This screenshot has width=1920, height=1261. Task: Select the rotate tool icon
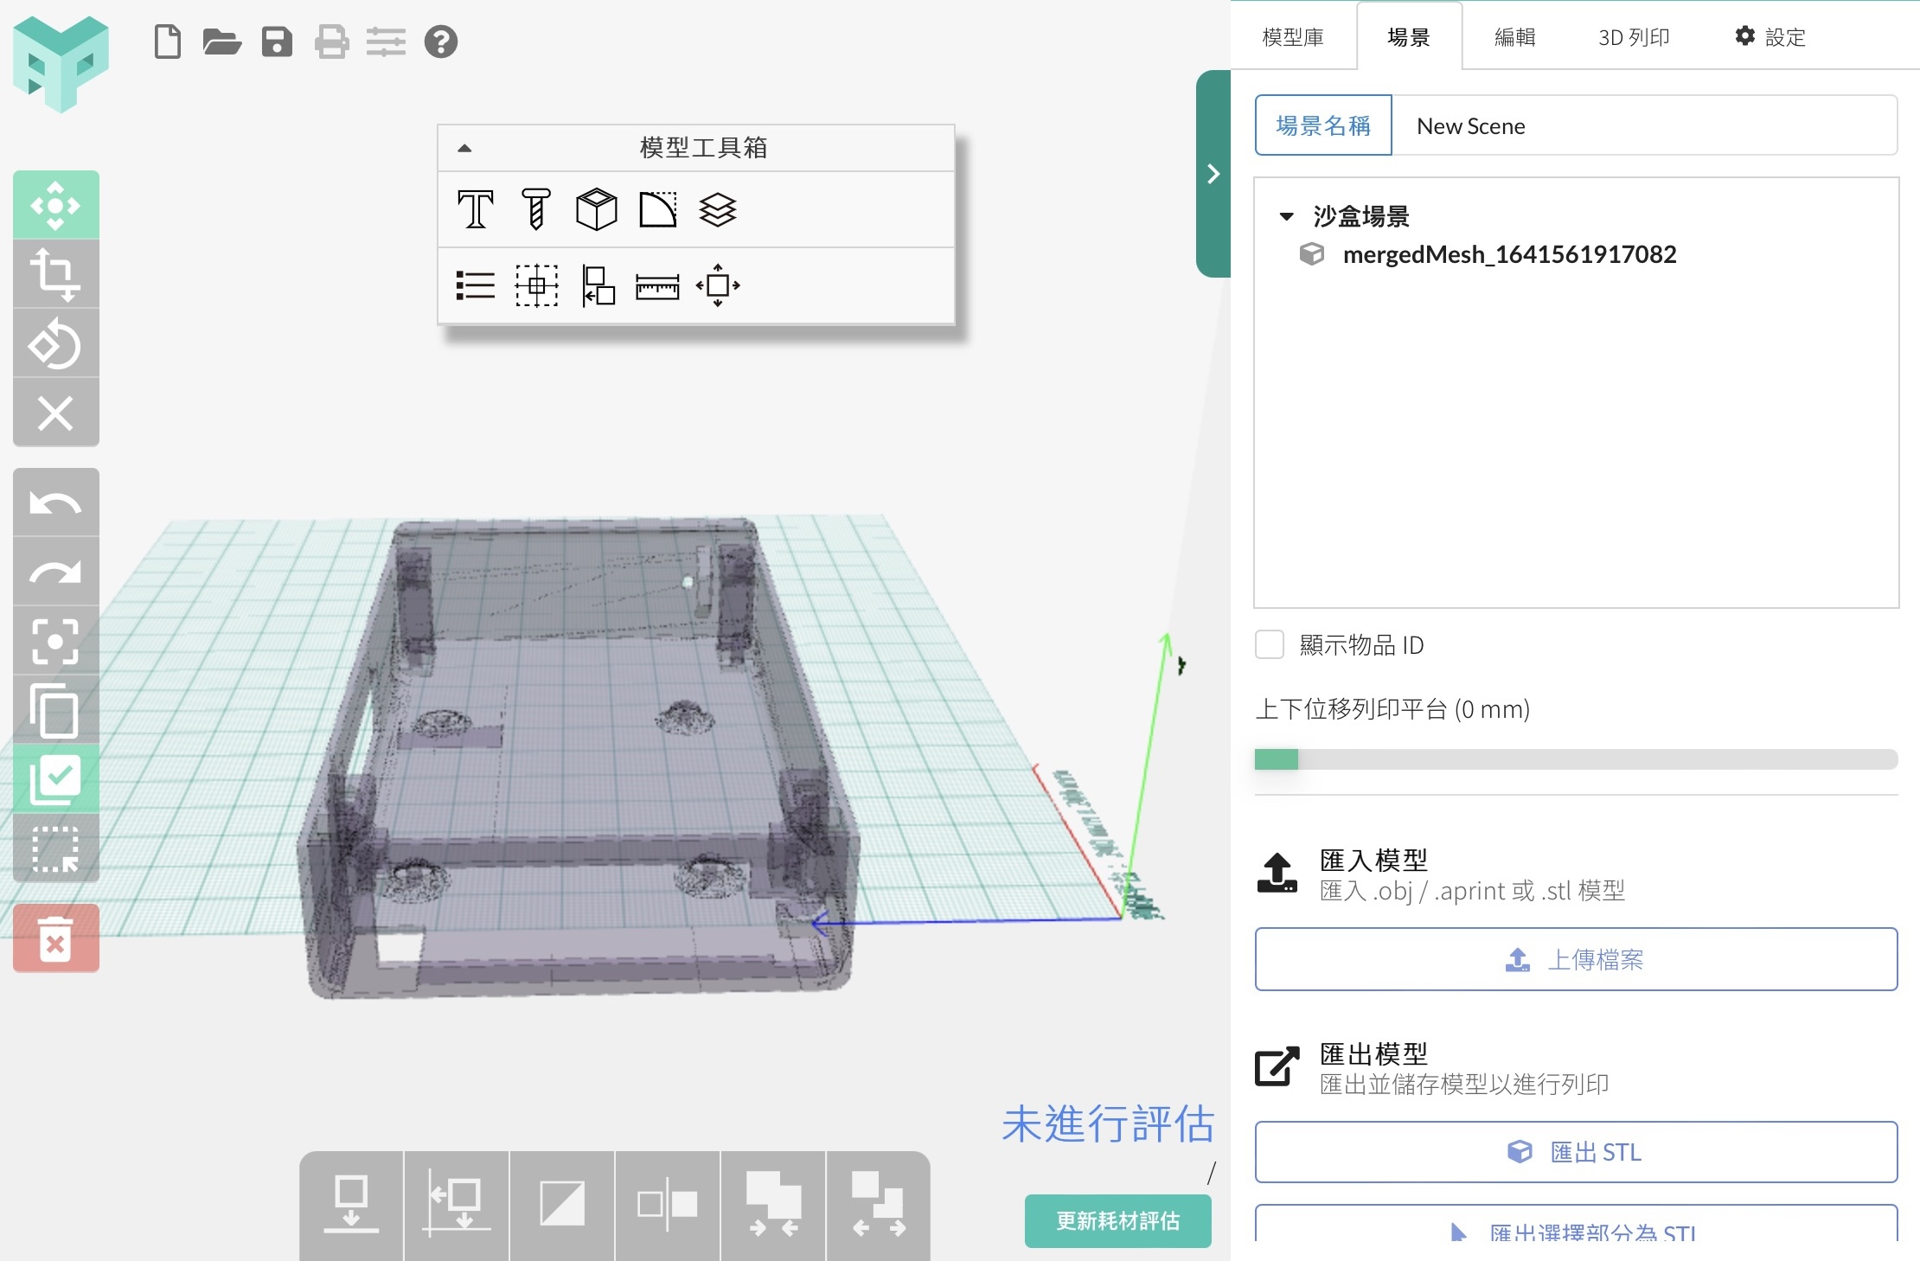tap(55, 344)
